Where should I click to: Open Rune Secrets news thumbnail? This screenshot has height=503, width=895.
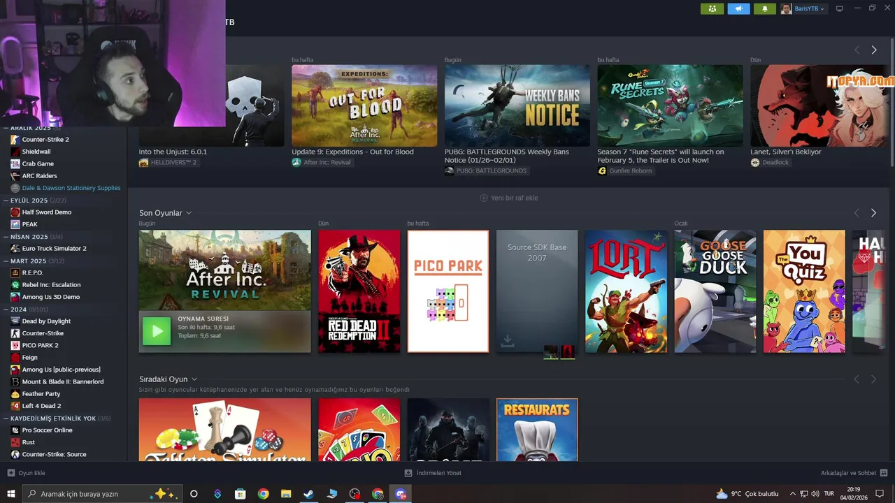[x=670, y=105]
